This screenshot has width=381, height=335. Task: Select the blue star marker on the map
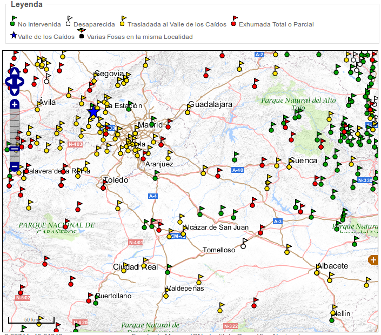click(x=93, y=112)
